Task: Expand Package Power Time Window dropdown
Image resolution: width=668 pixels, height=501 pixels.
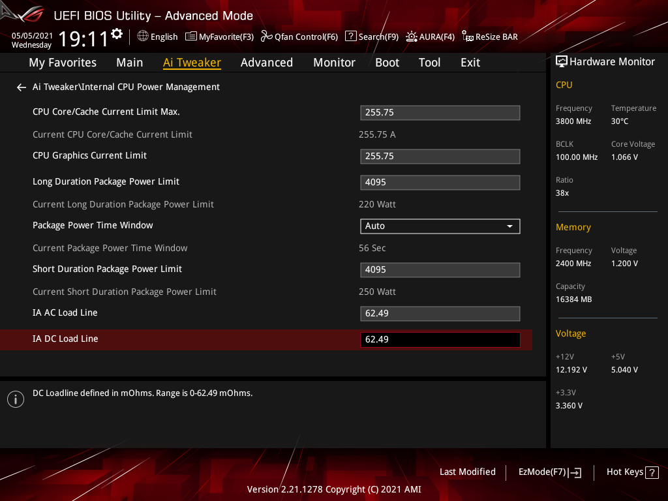Action: click(x=440, y=226)
